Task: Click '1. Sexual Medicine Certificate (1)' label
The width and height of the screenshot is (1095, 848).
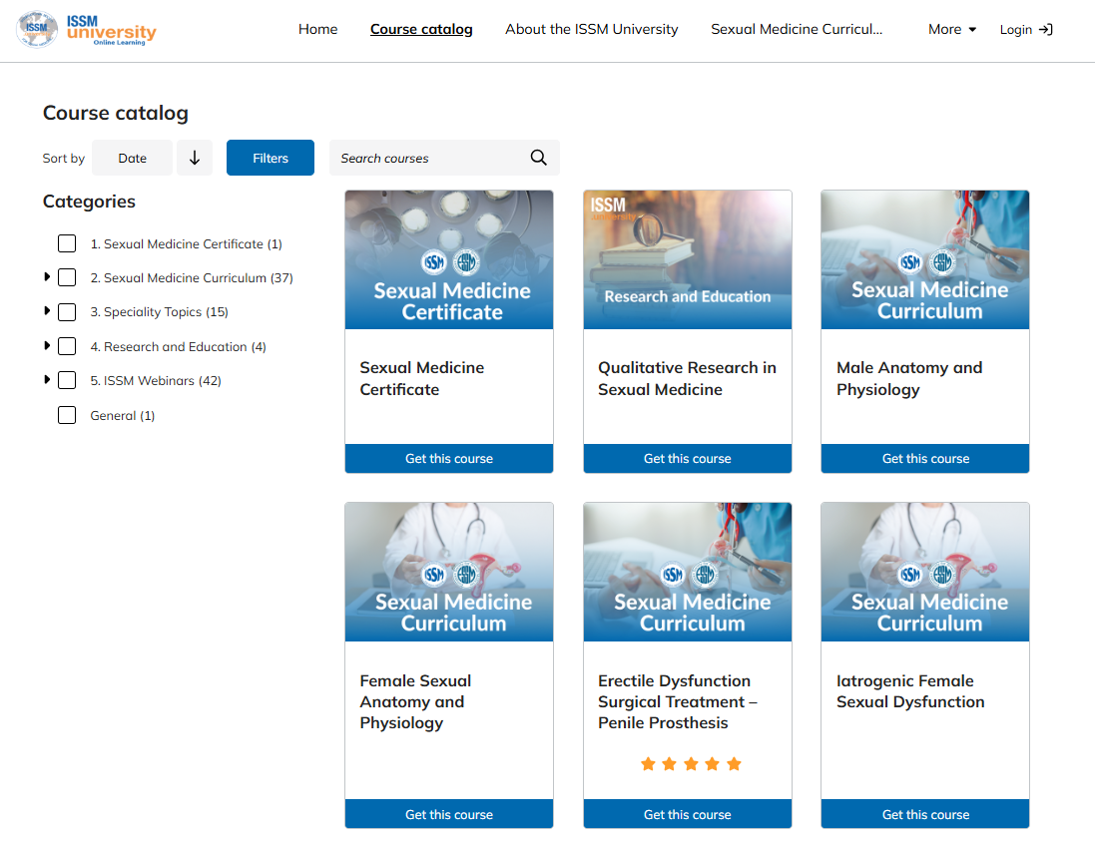Action: [x=186, y=244]
